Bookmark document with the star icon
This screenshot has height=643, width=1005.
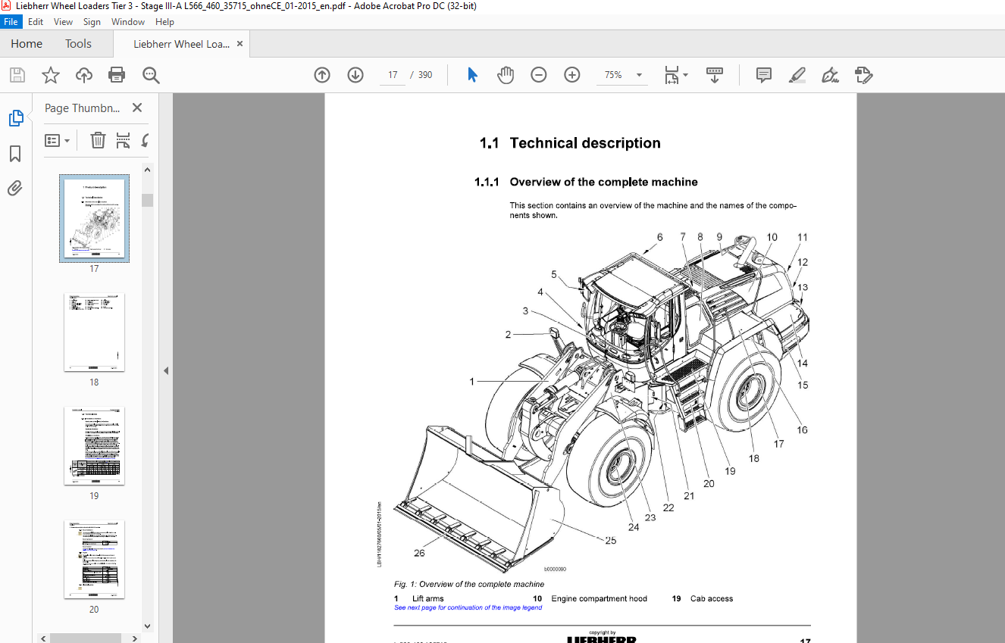[51, 75]
